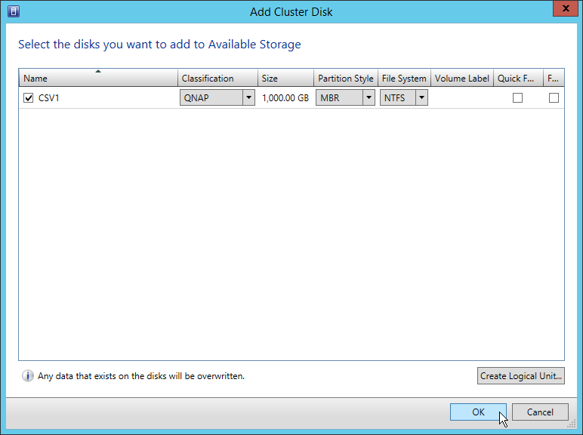The height and width of the screenshot is (435, 583).
Task: Expand the MBR partition style dropdown
Action: click(x=369, y=97)
